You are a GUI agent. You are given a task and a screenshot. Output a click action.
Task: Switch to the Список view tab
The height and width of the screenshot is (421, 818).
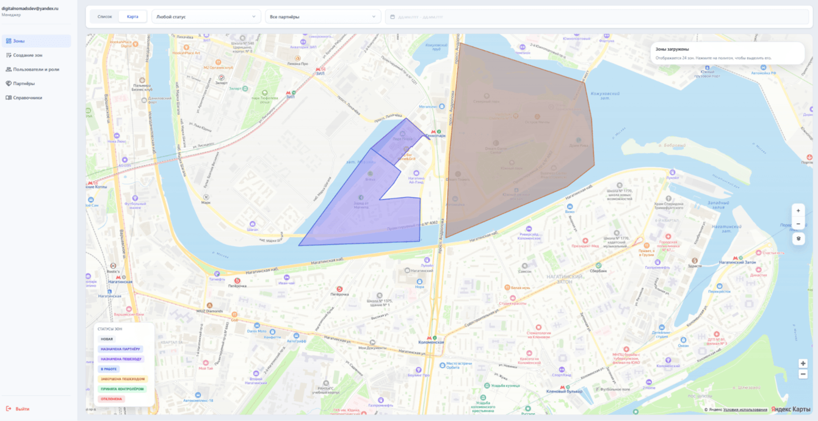point(105,16)
